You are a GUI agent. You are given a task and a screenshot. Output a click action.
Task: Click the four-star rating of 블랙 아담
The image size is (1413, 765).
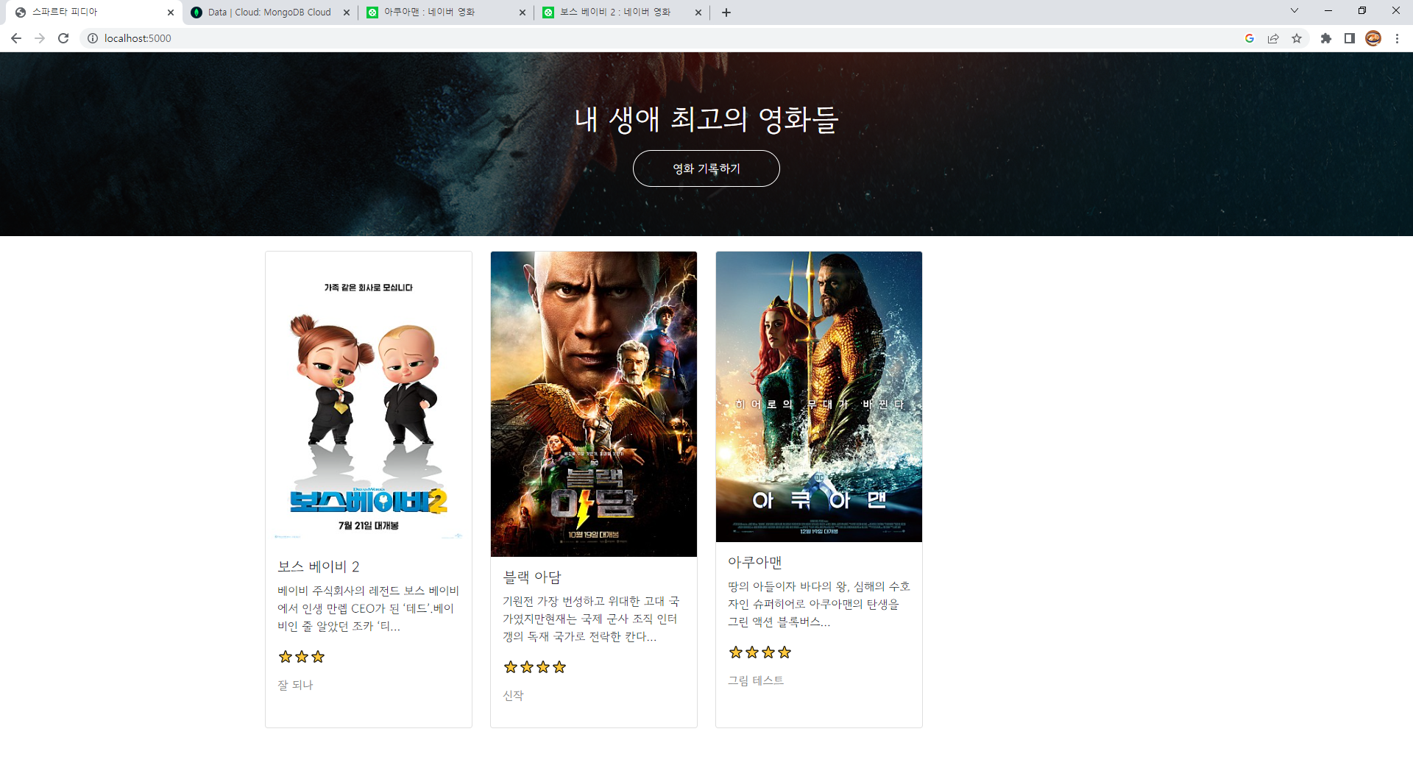point(535,667)
